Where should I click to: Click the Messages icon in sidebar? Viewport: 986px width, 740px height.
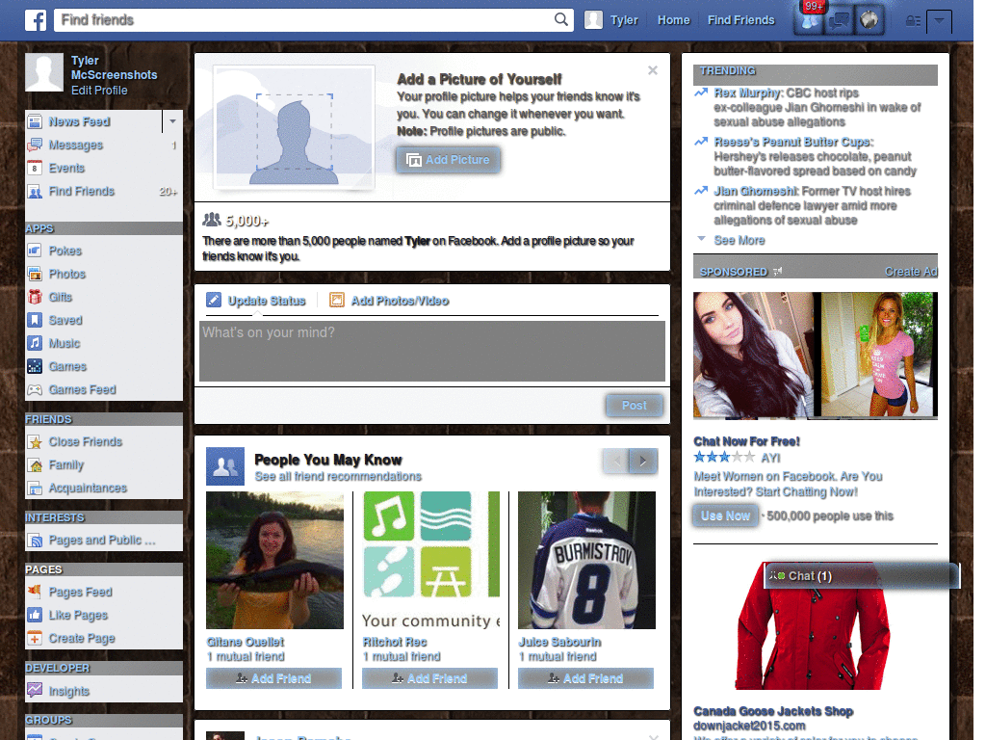[x=36, y=145]
